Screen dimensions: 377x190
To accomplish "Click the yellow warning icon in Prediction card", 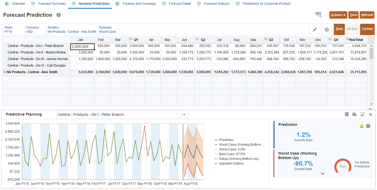I will 362,126.
